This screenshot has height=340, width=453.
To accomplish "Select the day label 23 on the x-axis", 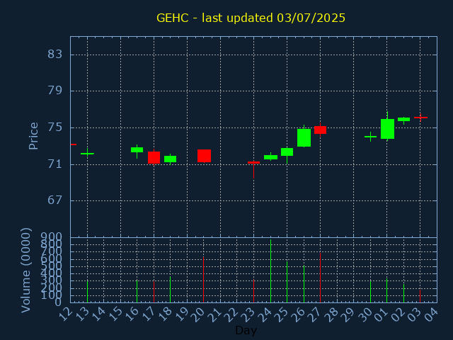I will coord(248,314).
